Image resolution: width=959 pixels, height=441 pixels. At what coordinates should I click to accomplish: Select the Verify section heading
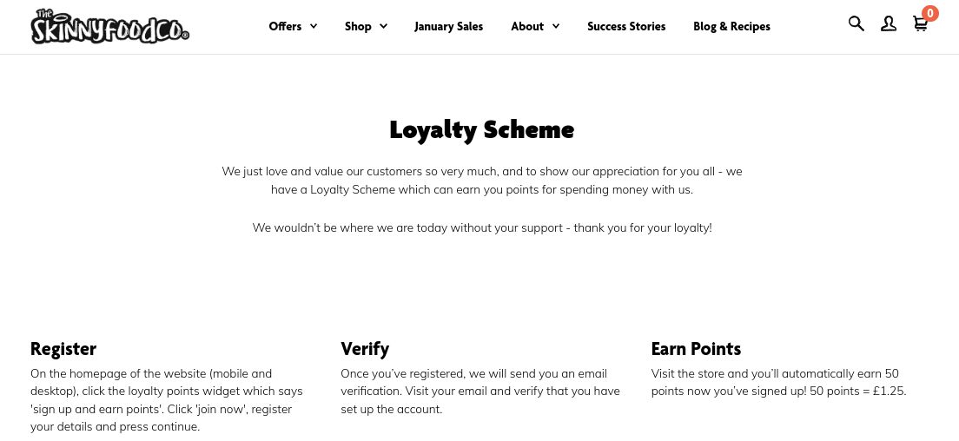pyautogui.click(x=365, y=349)
